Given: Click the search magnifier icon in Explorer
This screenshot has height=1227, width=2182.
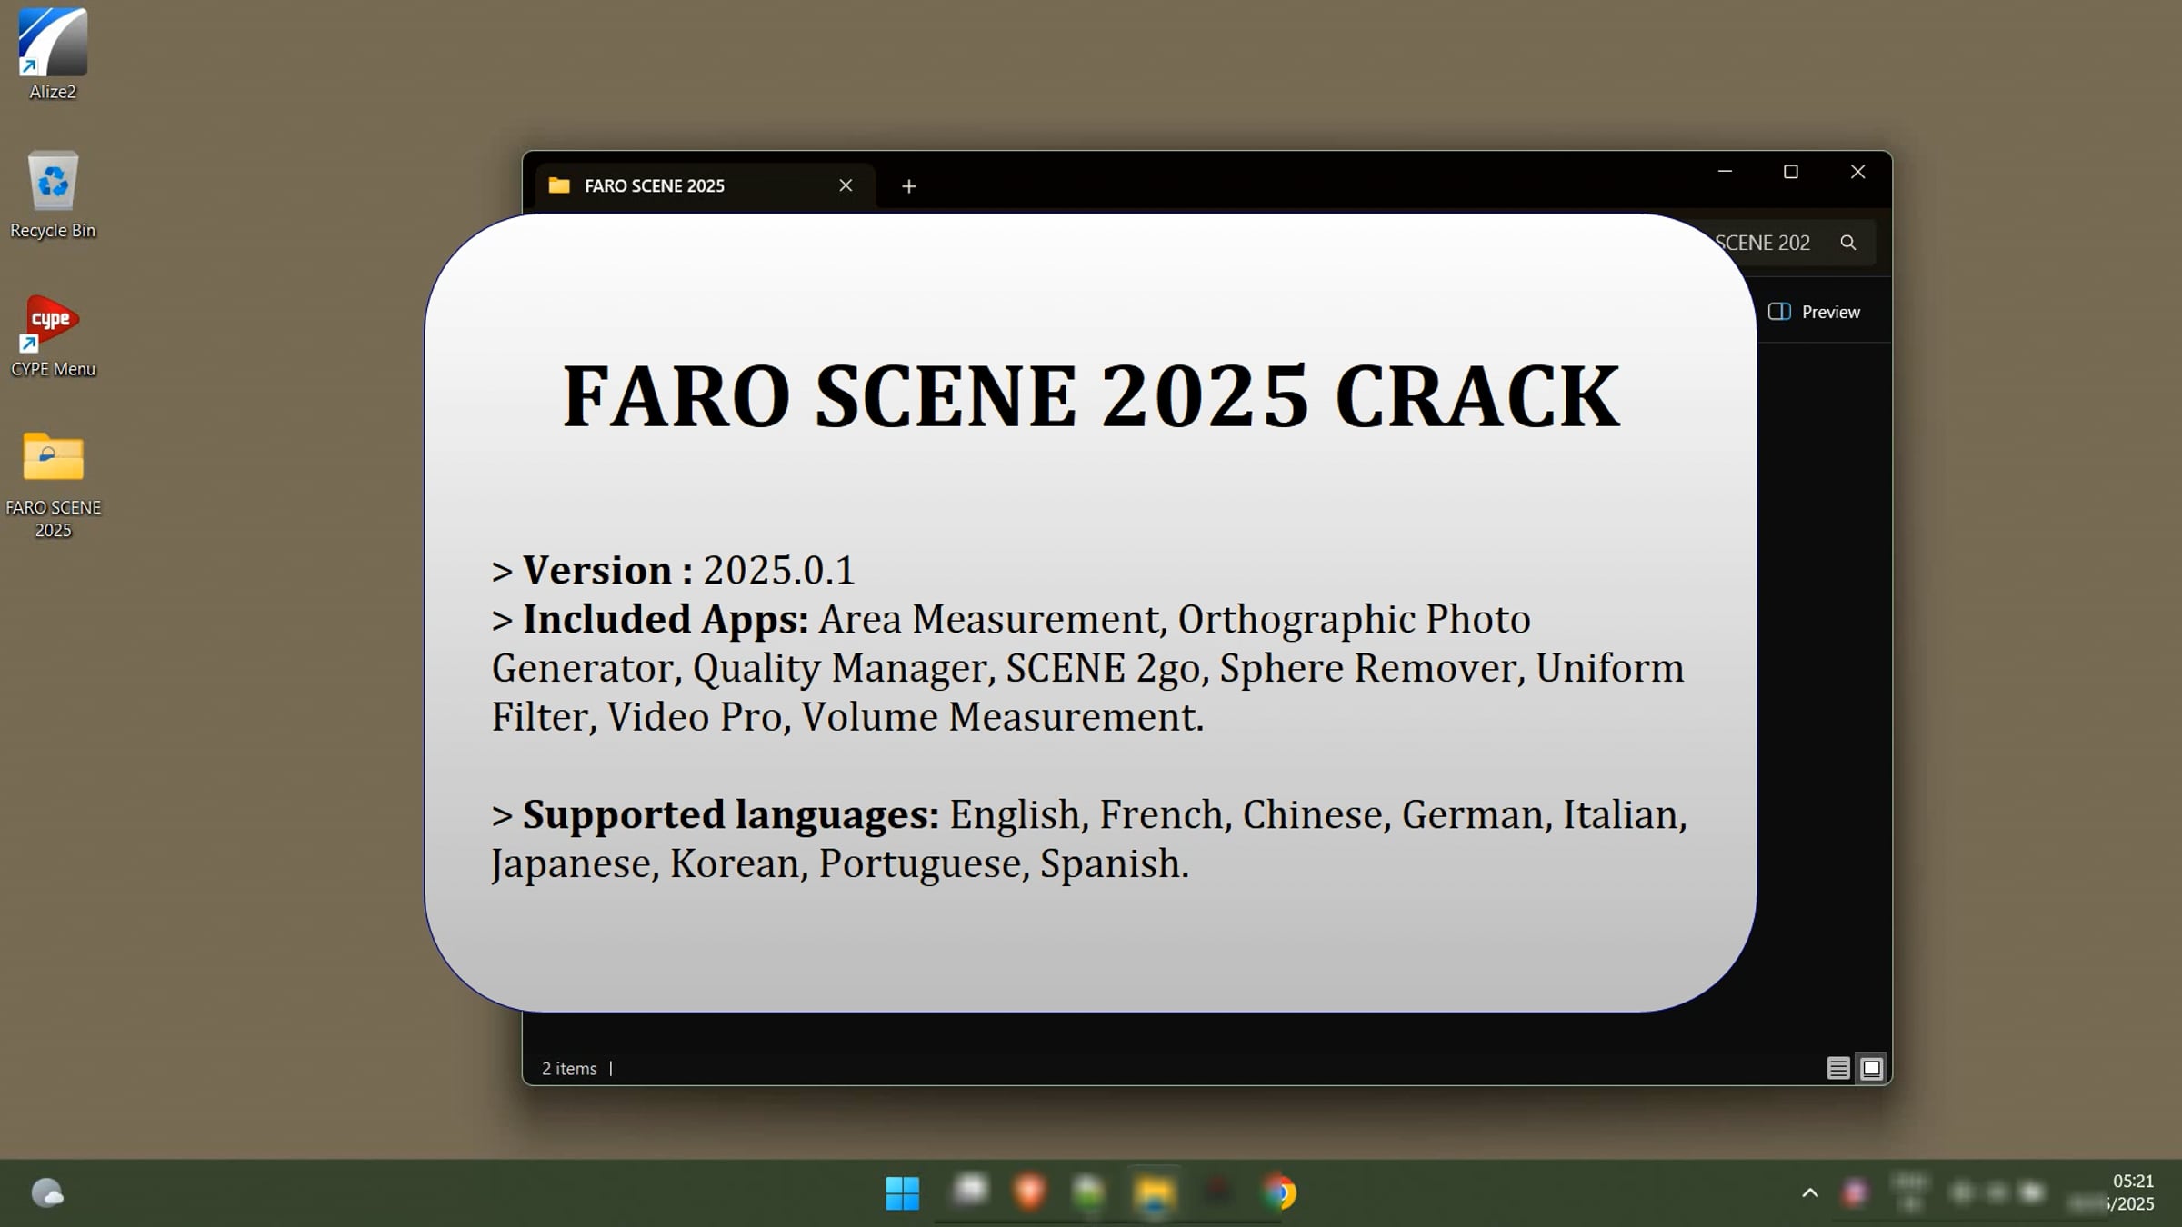Looking at the screenshot, I should coord(1847,243).
